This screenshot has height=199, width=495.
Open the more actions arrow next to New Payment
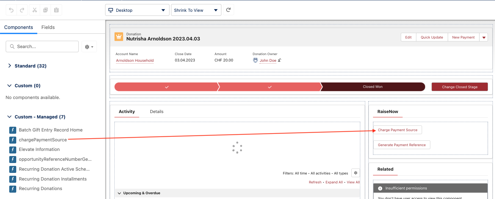484,37
